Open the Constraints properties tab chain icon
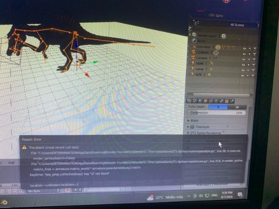 211,101
